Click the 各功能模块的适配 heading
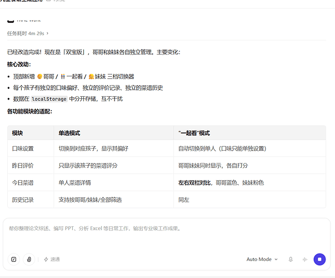Viewport: 335px width, 278px height. [29, 111]
